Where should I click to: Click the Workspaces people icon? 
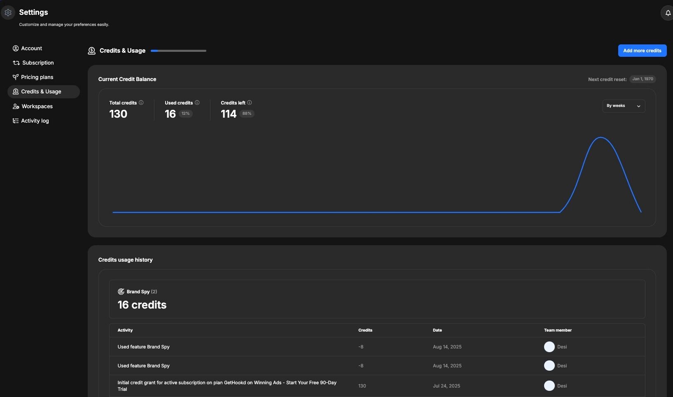(16, 107)
